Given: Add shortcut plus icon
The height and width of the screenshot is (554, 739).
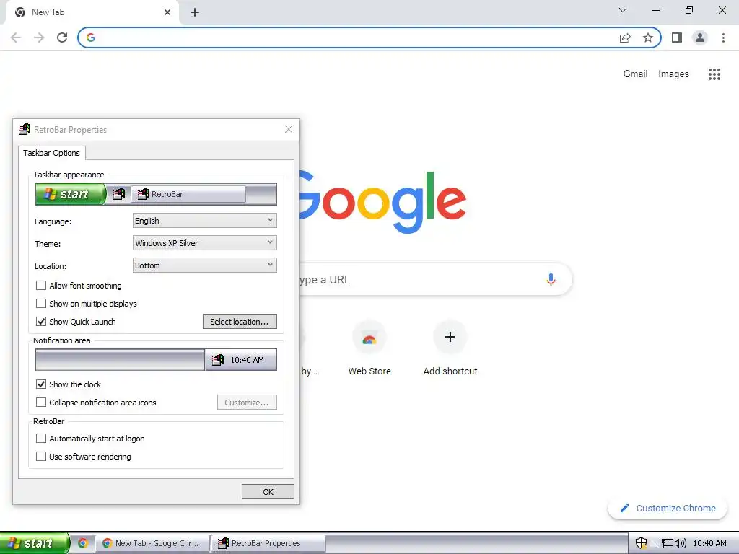Looking at the screenshot, I should (x=450, y=337).
